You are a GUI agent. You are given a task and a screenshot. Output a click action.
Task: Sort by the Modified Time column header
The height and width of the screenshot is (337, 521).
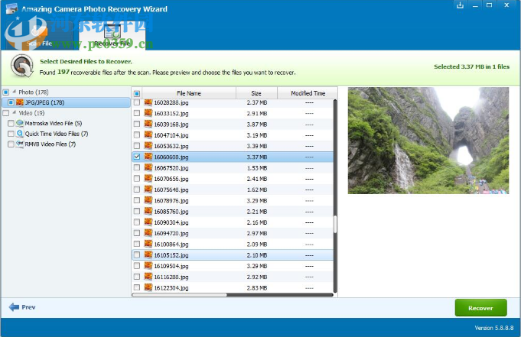tap(308, 93)
